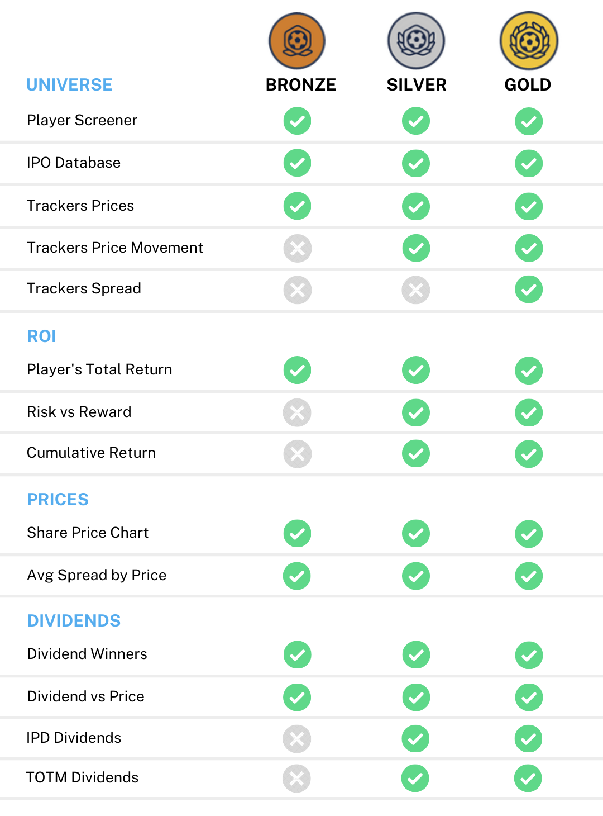
Task: Select the UNIVERSE section heading
Action: tap(69, 85)
